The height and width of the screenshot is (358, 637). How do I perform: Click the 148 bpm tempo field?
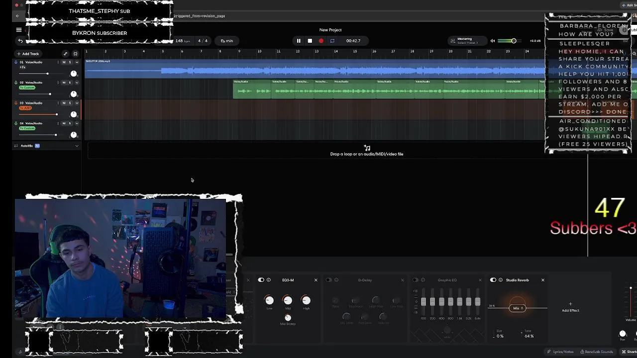click(x=183, y=41)
